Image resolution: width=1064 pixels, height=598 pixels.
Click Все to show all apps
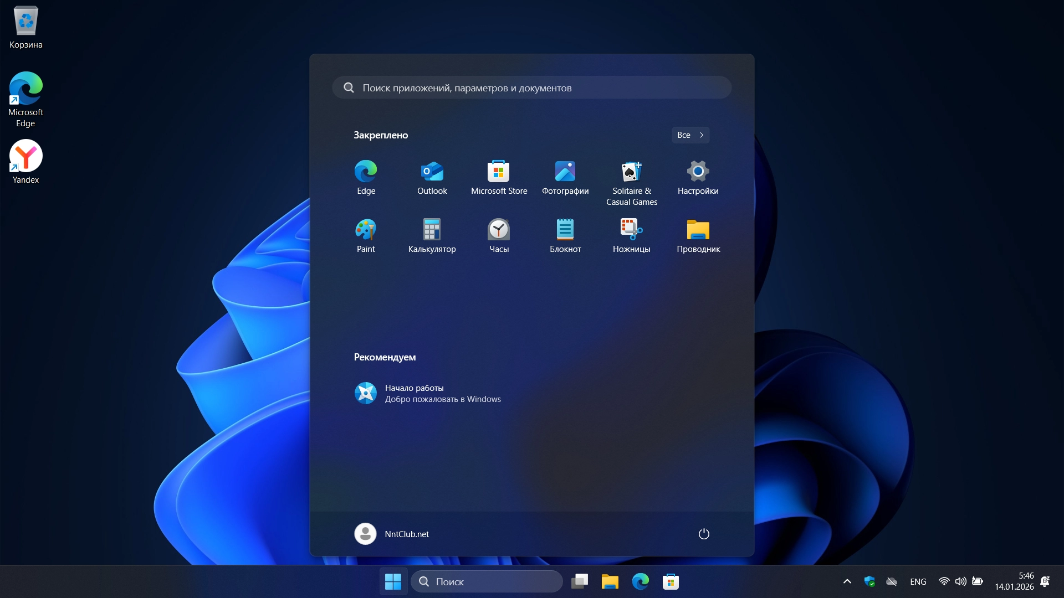[x=690, y=135]
